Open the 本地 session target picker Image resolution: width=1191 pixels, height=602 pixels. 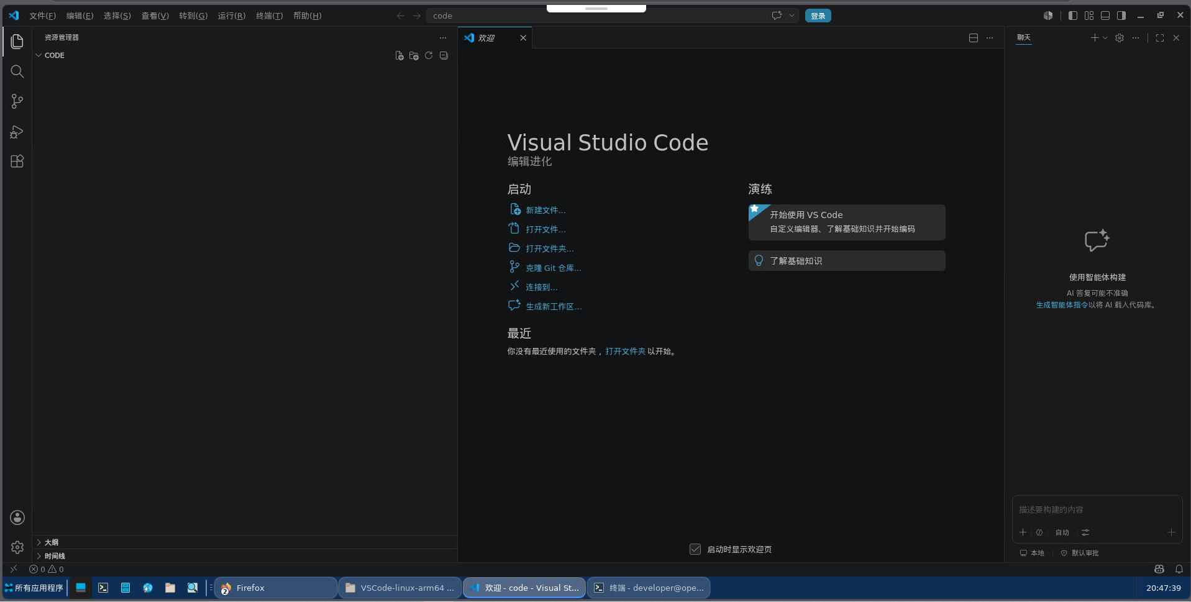[1032, 553]
